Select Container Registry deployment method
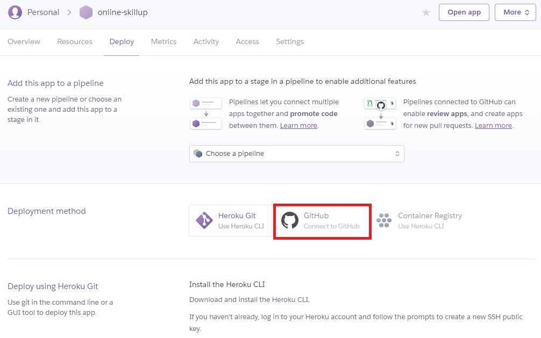Screen dimensions: 541x338 419,220
